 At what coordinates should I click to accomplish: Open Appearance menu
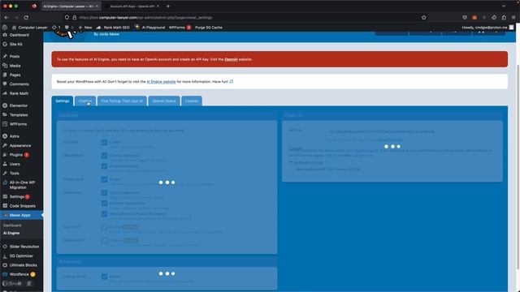pos(19,145)
